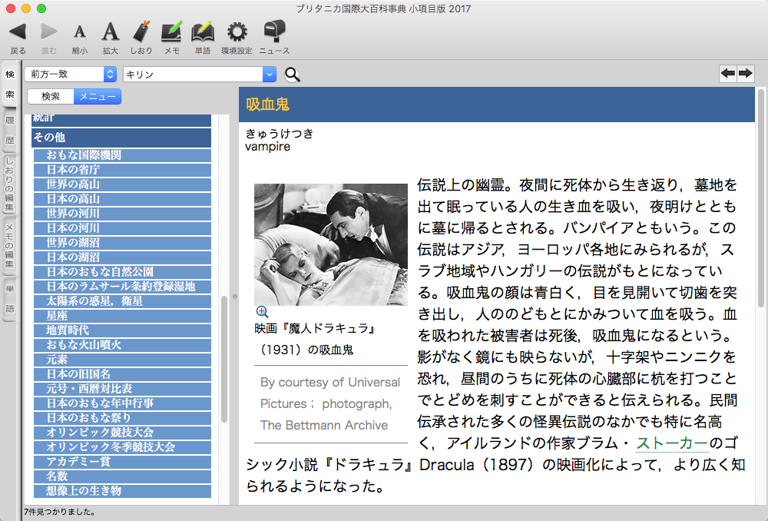This screenshot has width=768, height=521.
Task: Click the 戻る back arrow icon
Action: point(18,32)
